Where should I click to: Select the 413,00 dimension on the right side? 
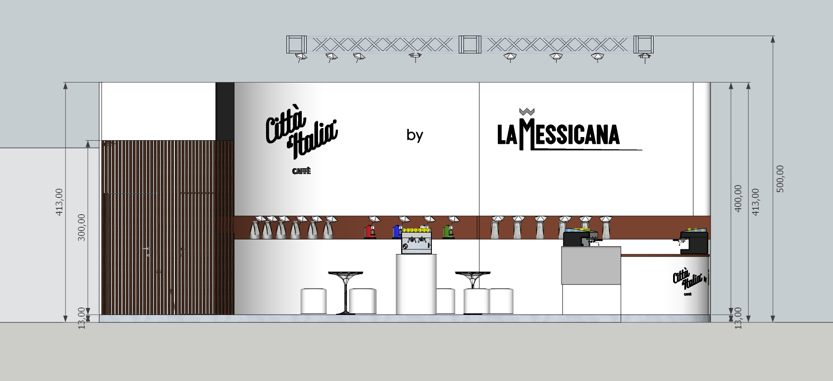tap(755, 202)
